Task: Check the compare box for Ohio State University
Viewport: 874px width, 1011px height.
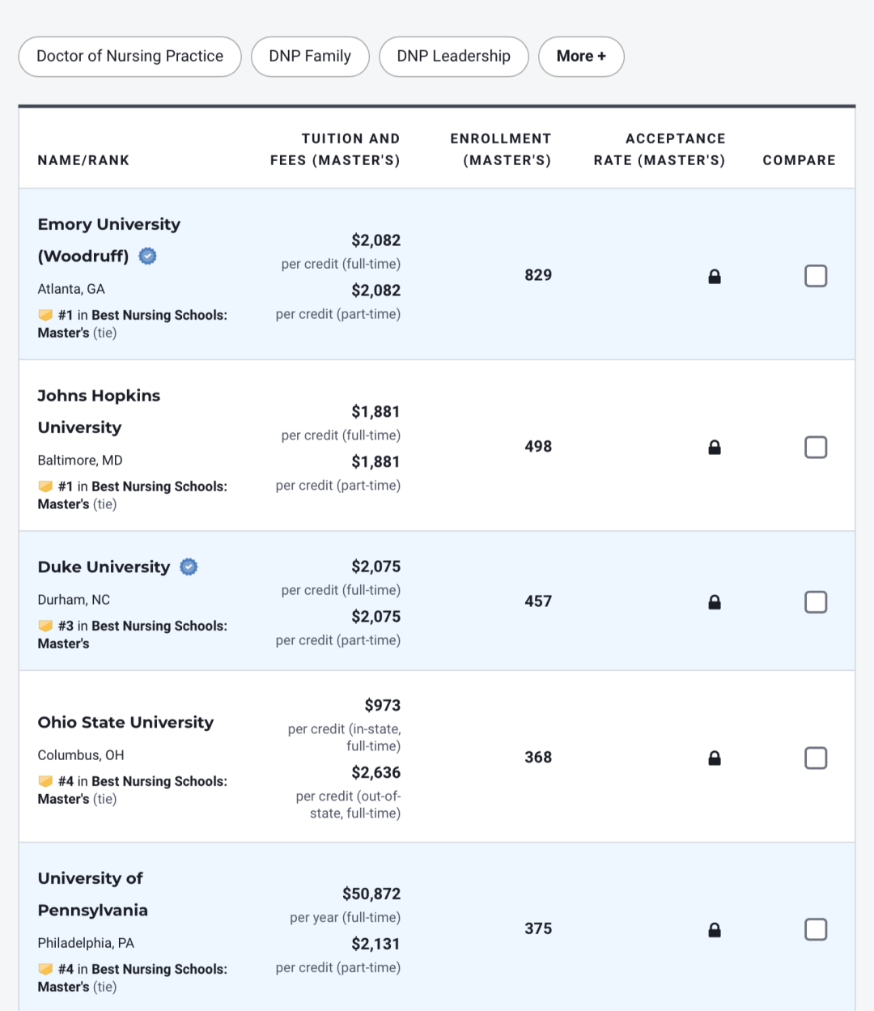Action: tap(815, 758)
